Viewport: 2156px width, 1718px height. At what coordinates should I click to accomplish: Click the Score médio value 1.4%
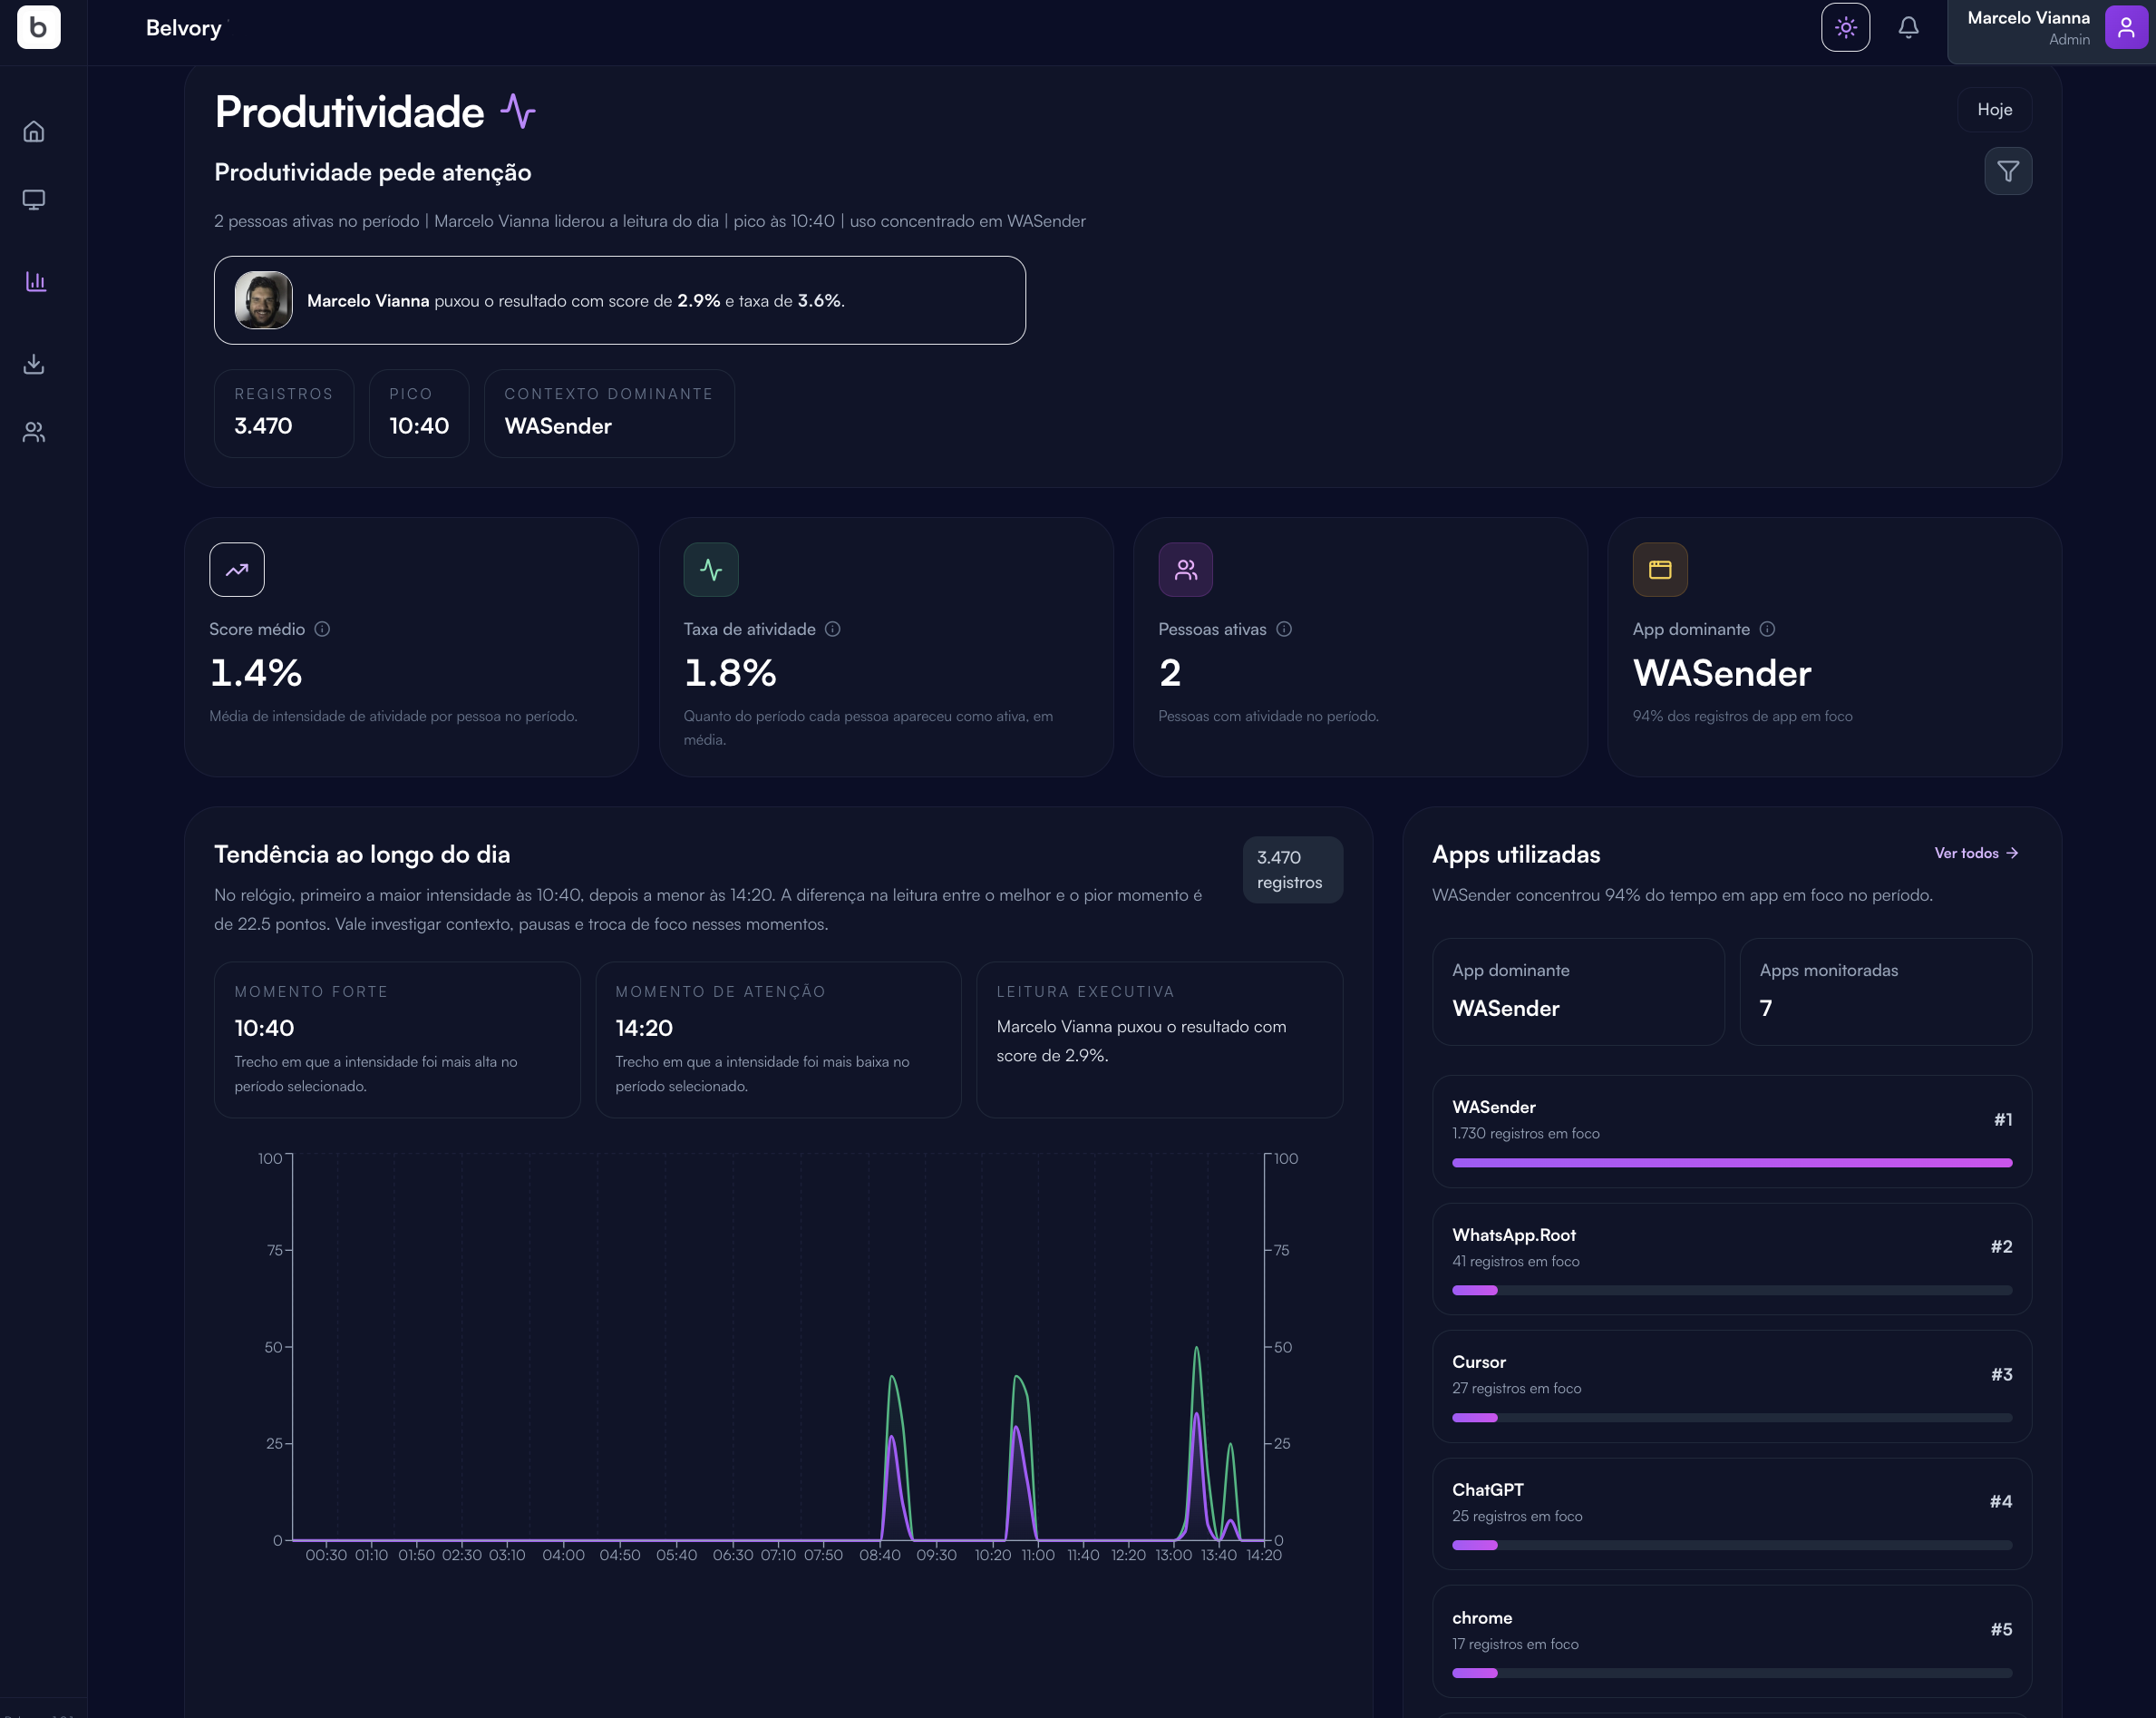click(x=256, y=672)
